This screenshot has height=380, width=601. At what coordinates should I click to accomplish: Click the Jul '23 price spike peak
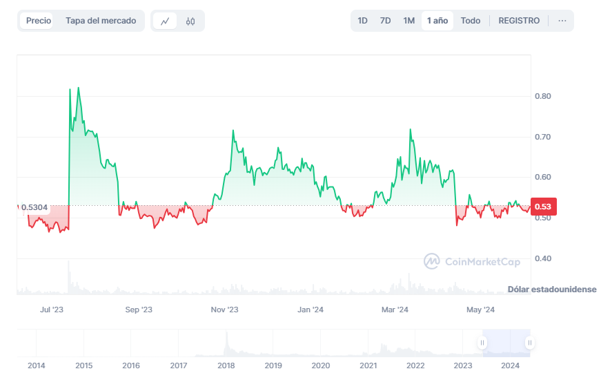tap(79, 88)
